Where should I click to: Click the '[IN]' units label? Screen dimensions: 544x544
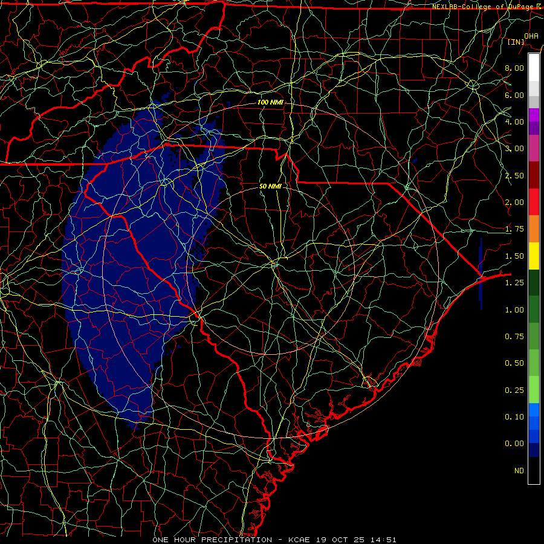(x=516, y=42)
